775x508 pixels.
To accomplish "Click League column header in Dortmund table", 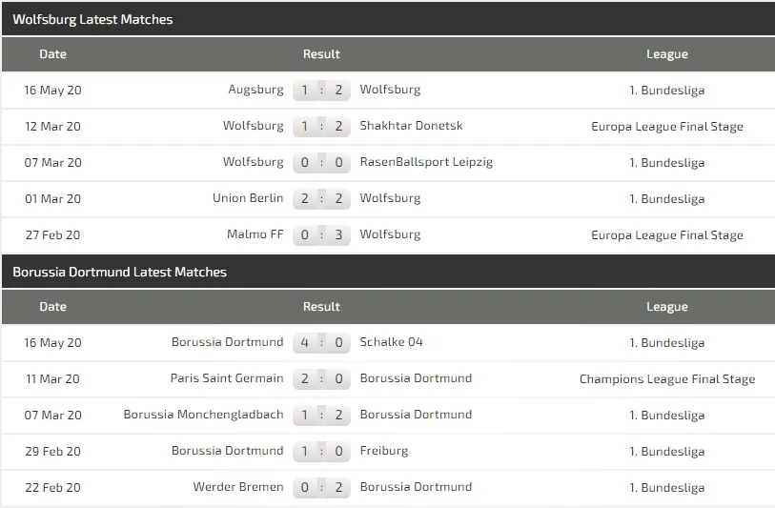I will [666, 307].
